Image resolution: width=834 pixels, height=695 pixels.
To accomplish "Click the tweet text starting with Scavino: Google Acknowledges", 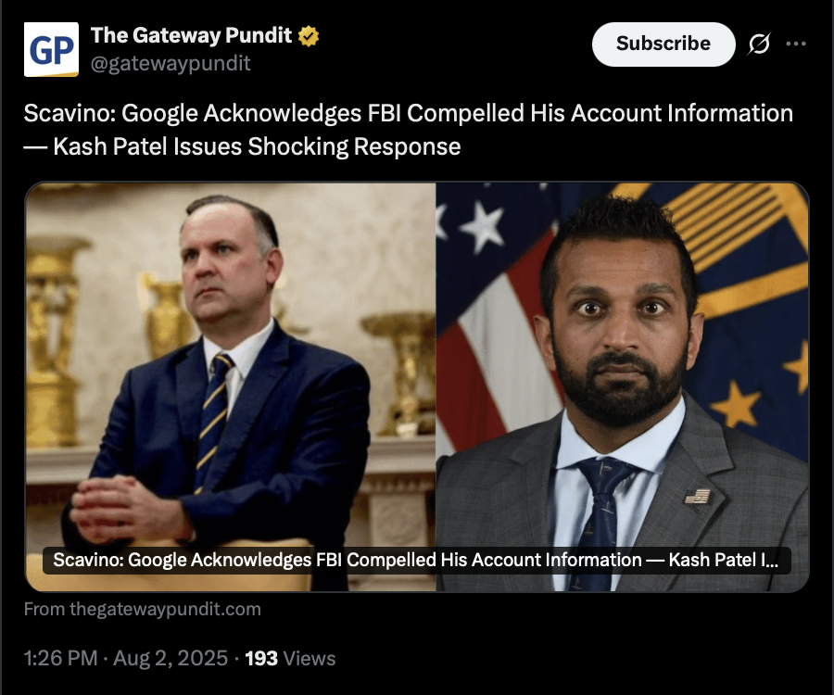I will pyautogui.click(x=408, y=130).
